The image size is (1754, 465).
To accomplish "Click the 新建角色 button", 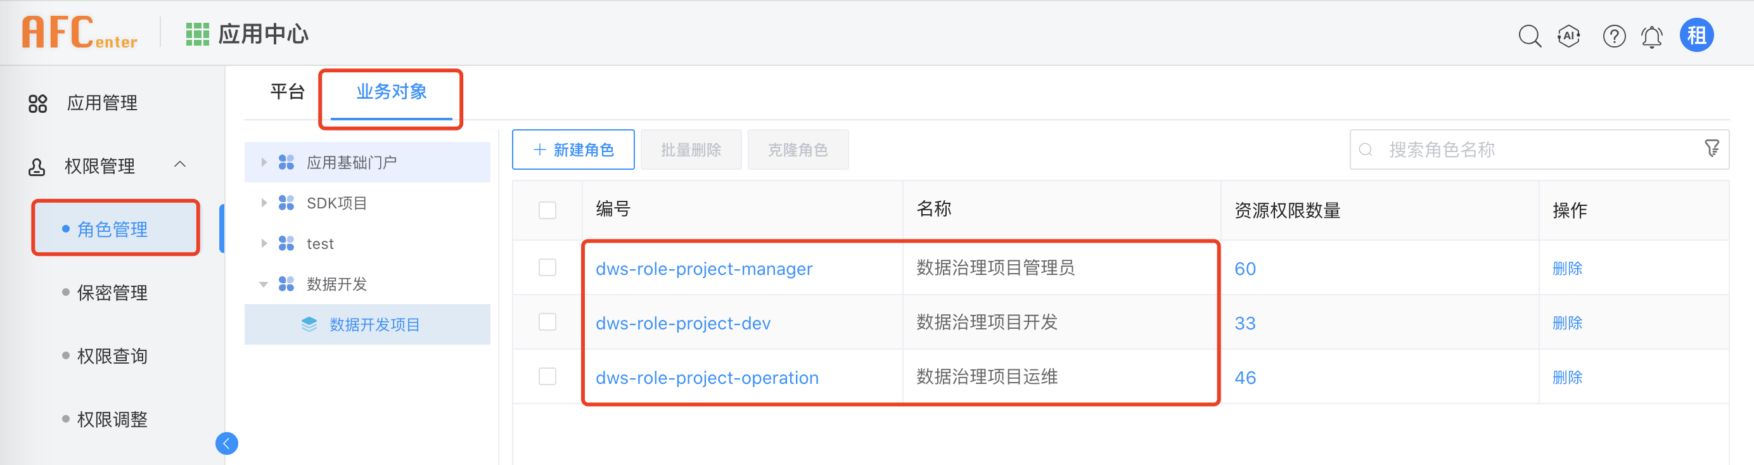I will pyautogui.click(x=573, y=150).
